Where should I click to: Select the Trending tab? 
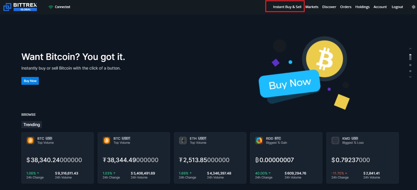(32, 124)
